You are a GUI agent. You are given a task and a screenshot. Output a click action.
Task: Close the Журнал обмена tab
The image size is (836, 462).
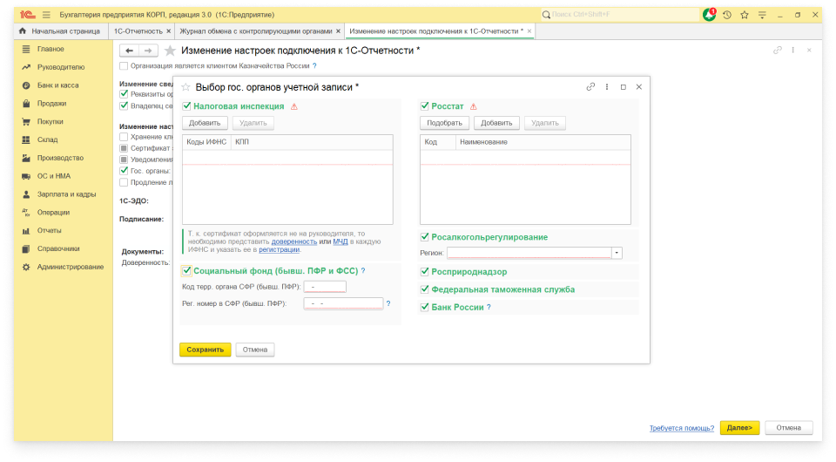tap(338, 31)
